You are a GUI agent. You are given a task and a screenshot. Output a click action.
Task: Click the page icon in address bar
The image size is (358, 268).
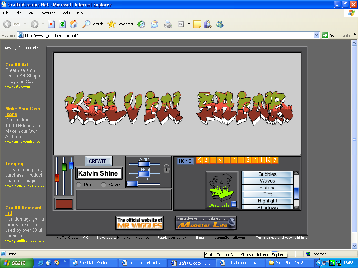pos(21,35)
